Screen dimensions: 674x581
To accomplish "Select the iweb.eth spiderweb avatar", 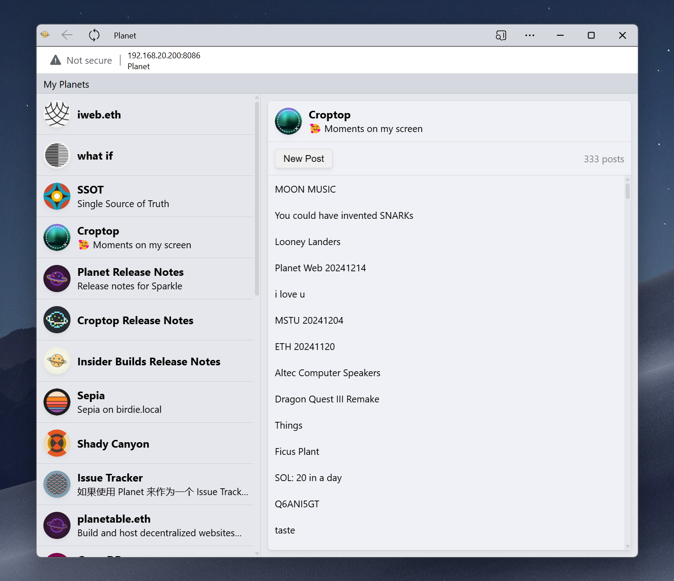I will click(57, 114).
